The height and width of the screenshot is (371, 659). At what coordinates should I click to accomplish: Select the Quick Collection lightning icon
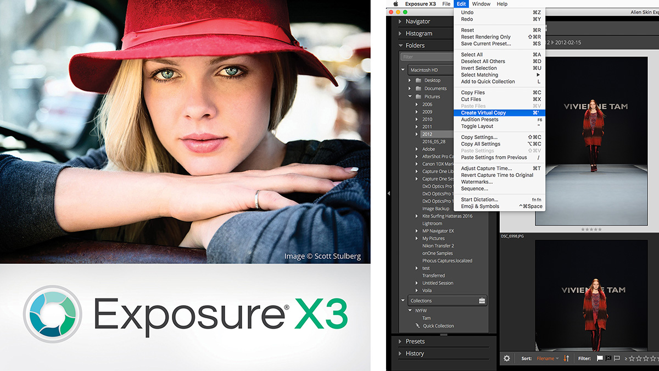(417, 325)
